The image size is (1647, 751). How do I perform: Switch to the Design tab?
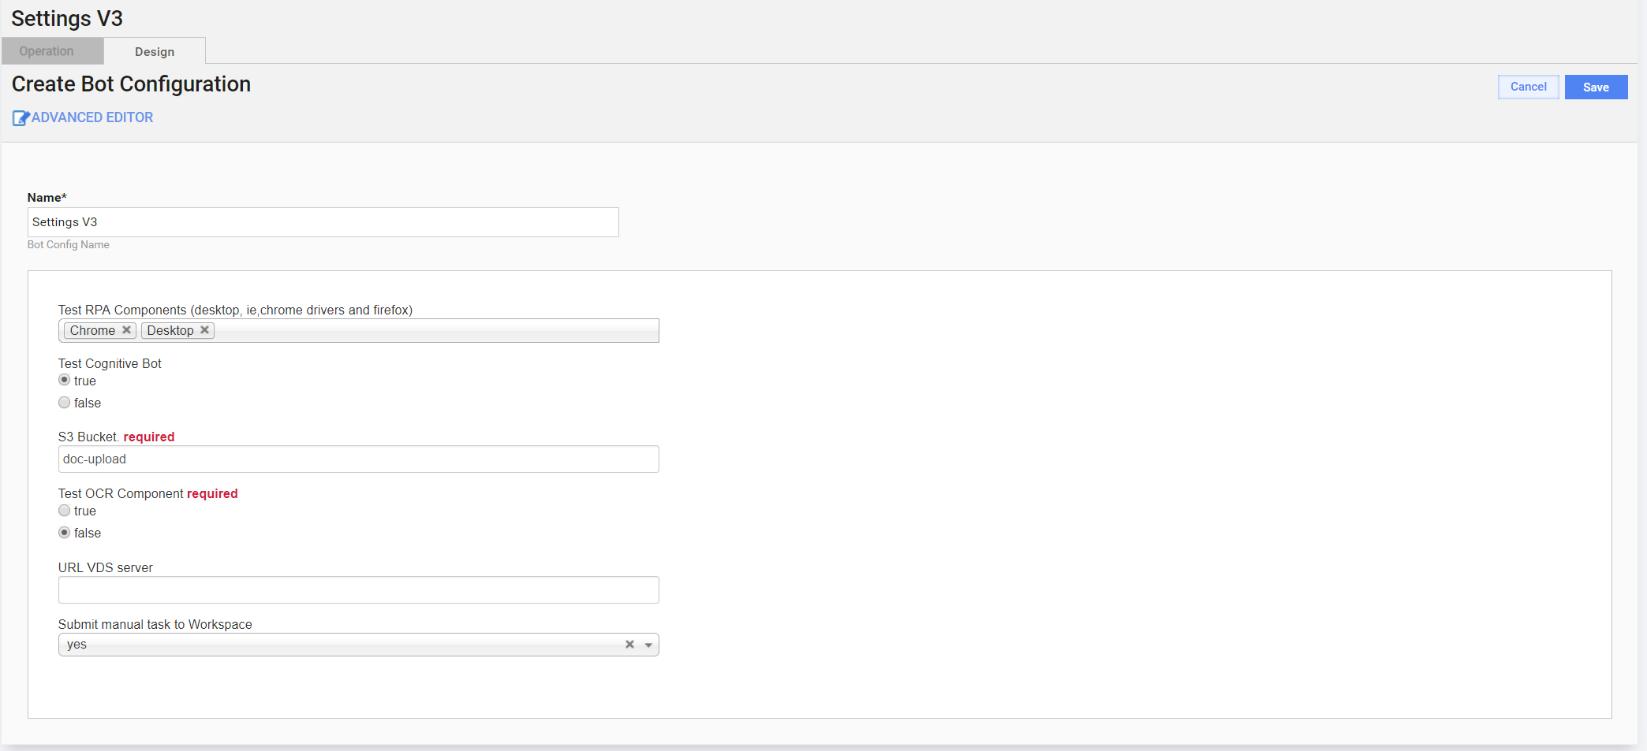coord(155,51)
